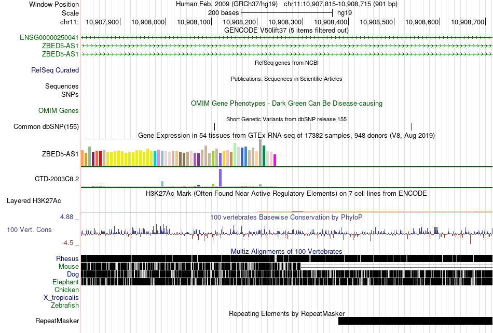The width and height of the screenshot is (493, 333).
Task: Click the Dog alignment row
Action: point(287,274)
